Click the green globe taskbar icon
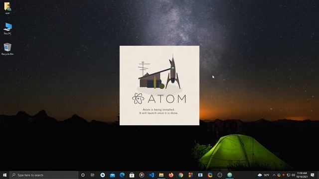The image size is (319, 179). pos(229,175)
